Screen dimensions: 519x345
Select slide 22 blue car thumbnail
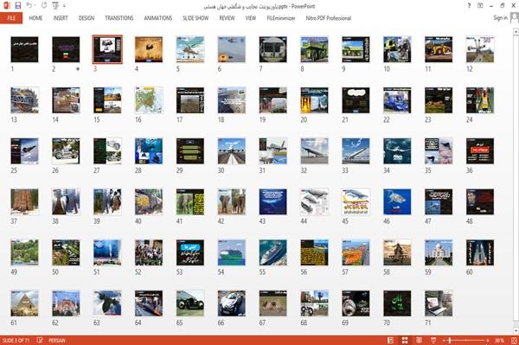pos(397,100)
